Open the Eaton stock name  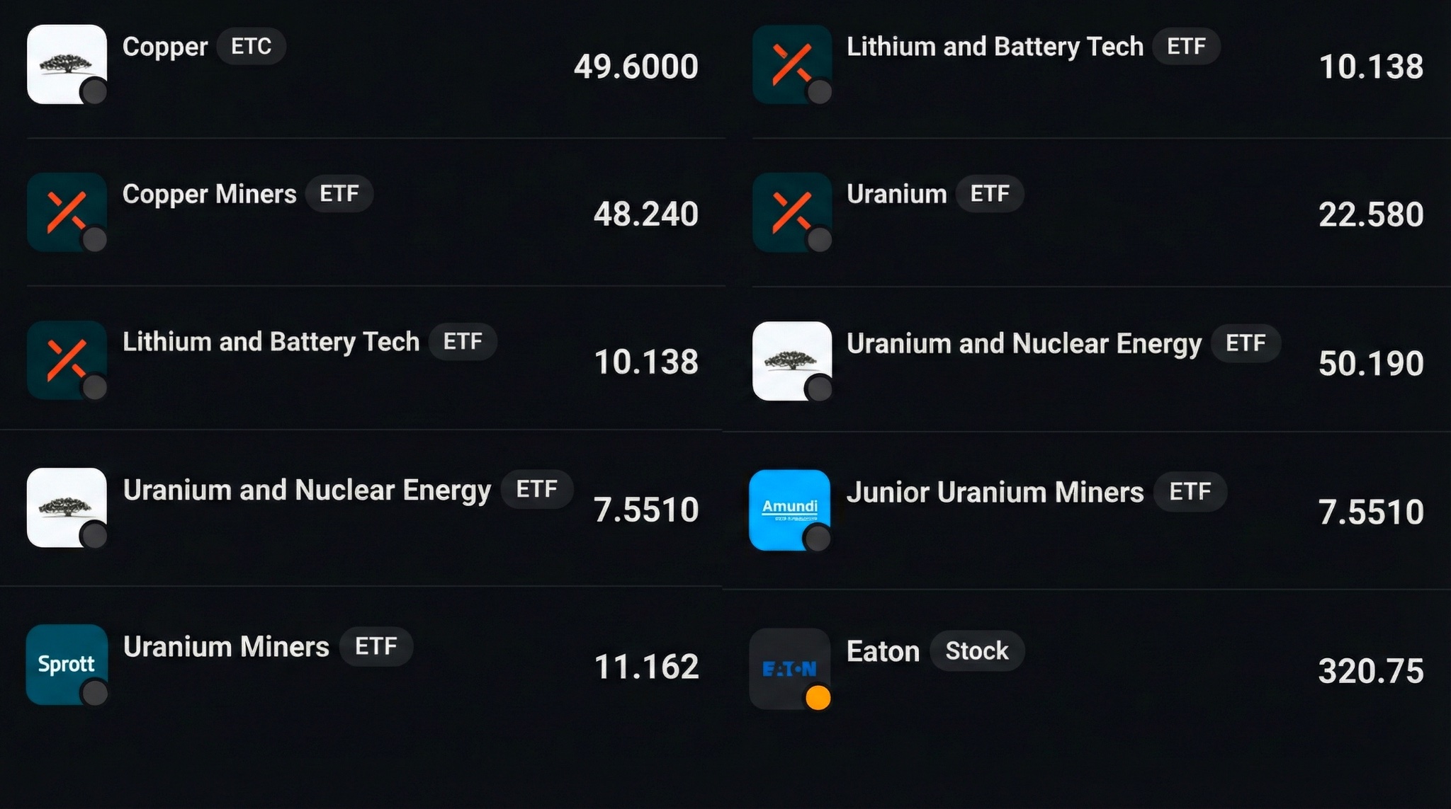(883, 652)
